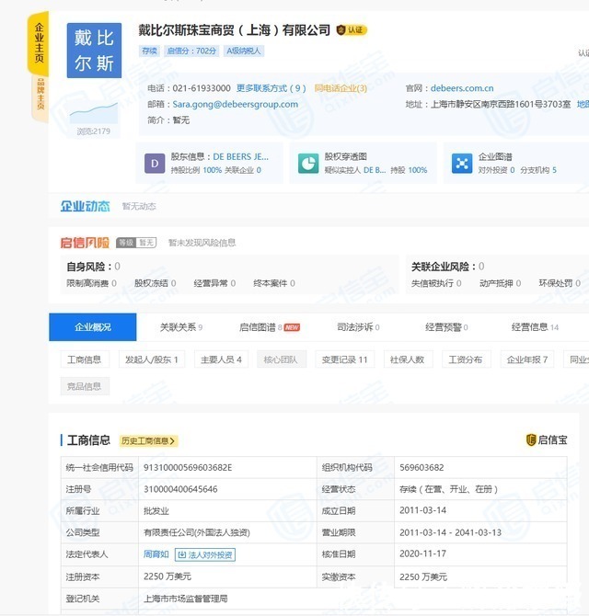589x616 pixels.
Task: Select the 企业主页 side tab
Action: 39,43
